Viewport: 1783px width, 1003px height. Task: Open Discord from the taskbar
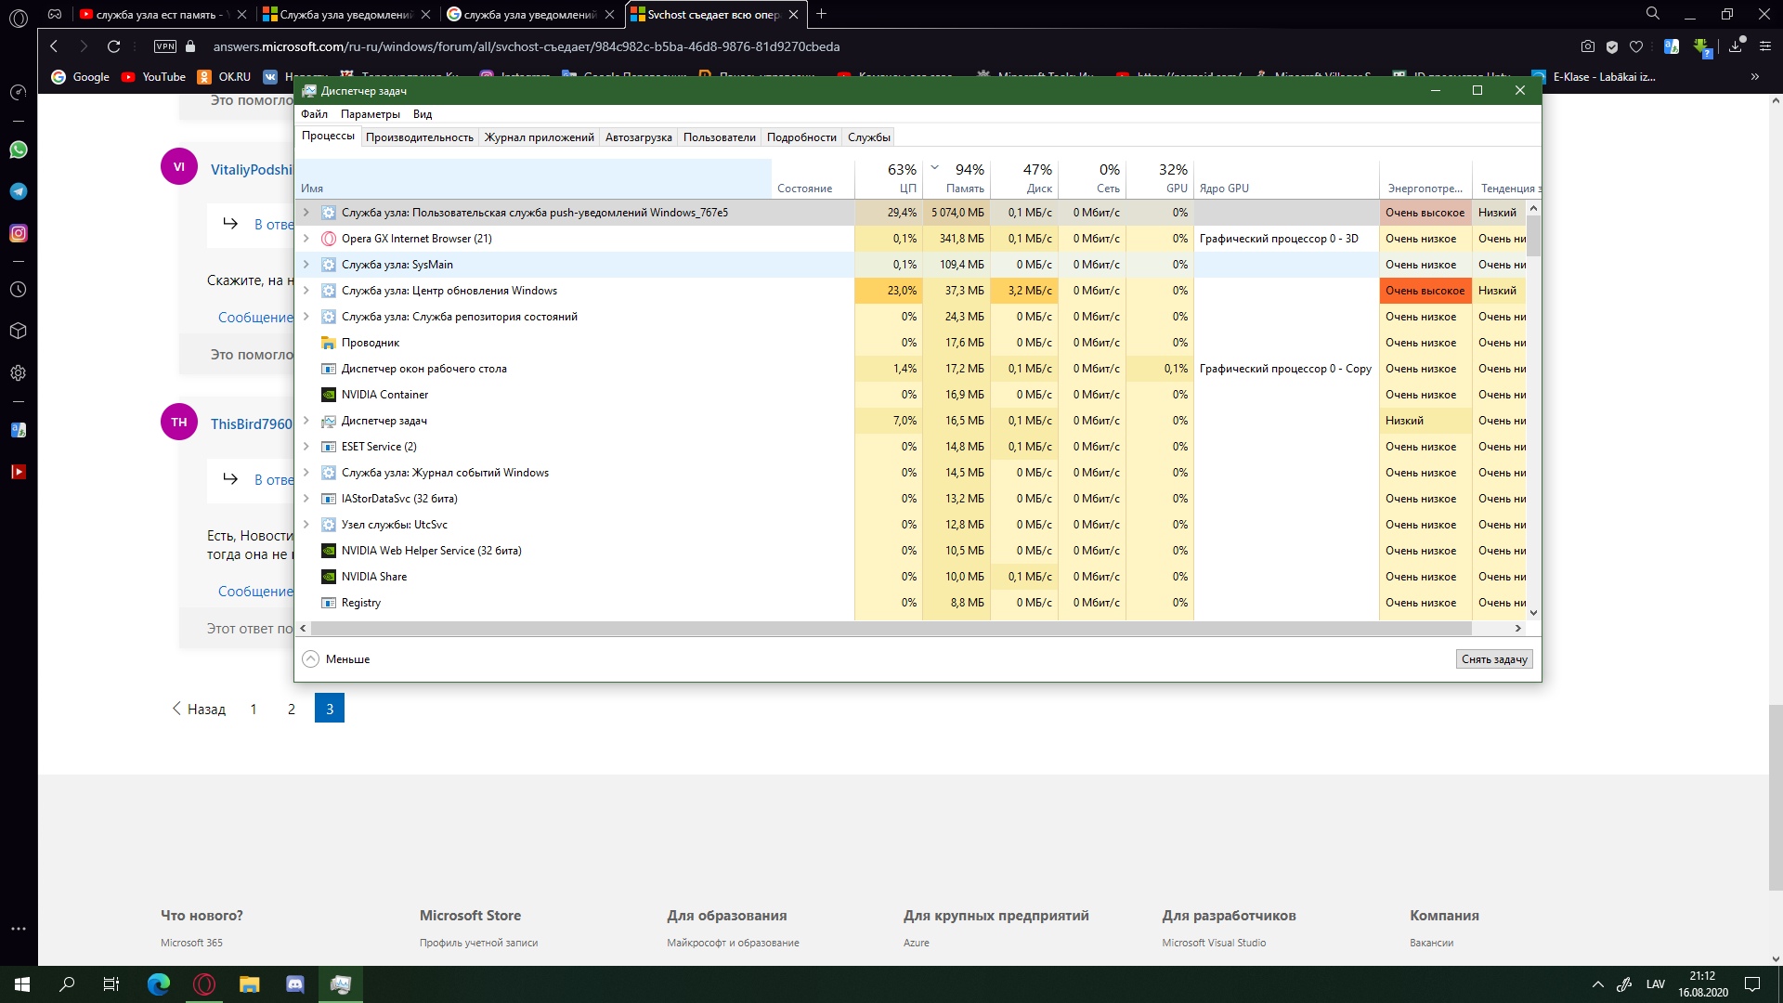pos(295,984)
